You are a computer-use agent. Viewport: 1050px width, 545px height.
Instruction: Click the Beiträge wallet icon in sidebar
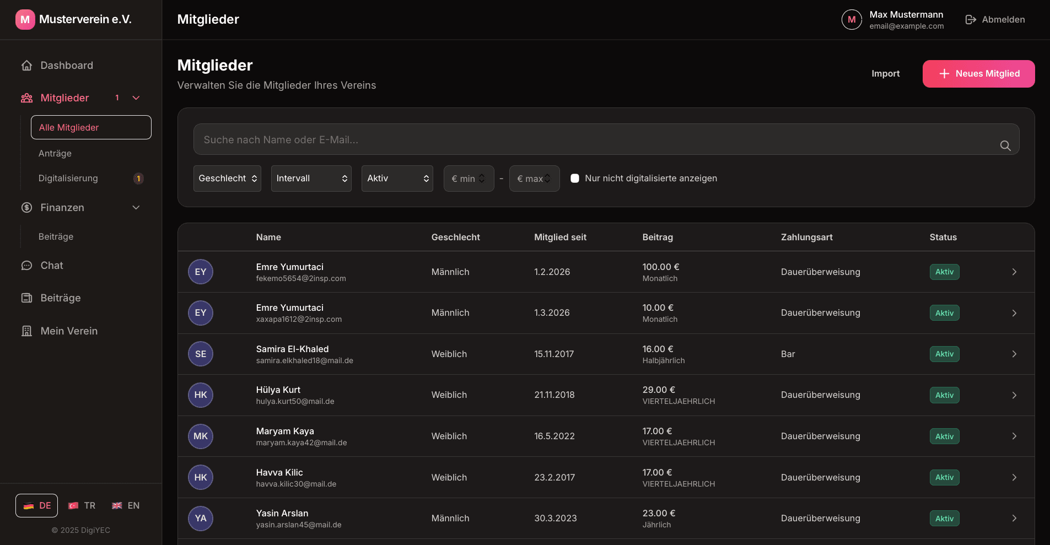(x=26, y=298)
